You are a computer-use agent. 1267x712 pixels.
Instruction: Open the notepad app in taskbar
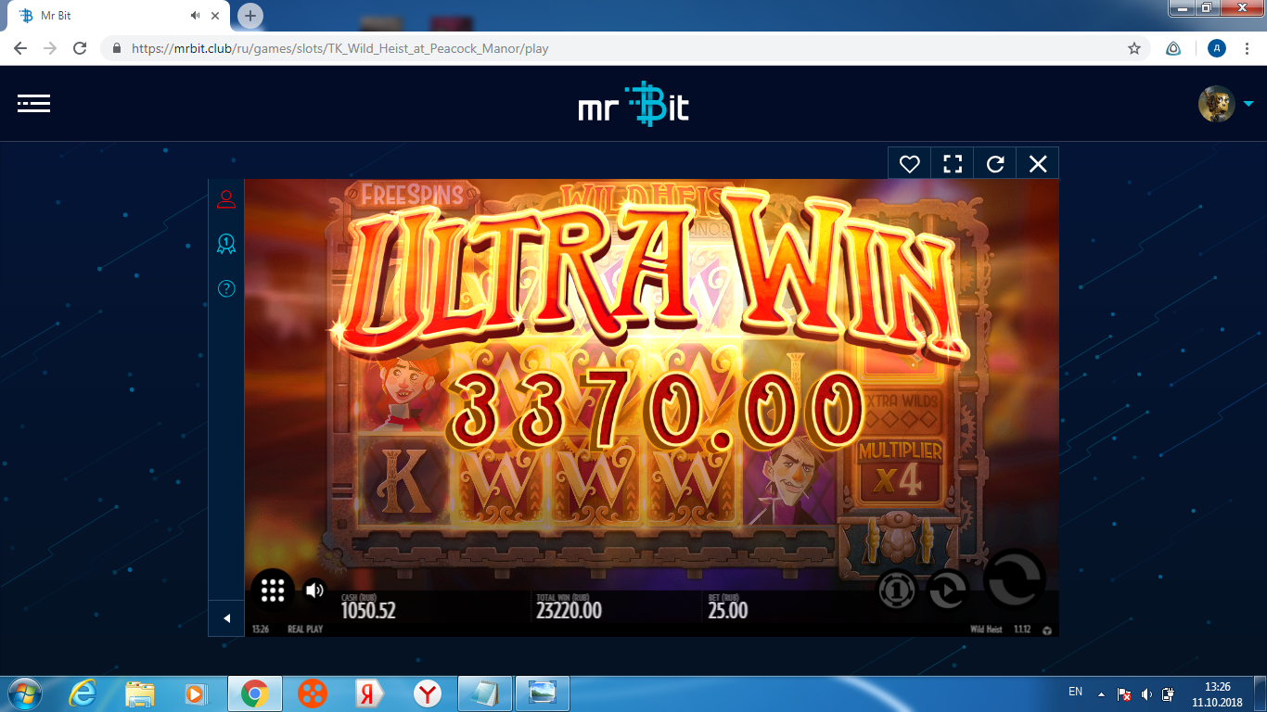[484, 693]
